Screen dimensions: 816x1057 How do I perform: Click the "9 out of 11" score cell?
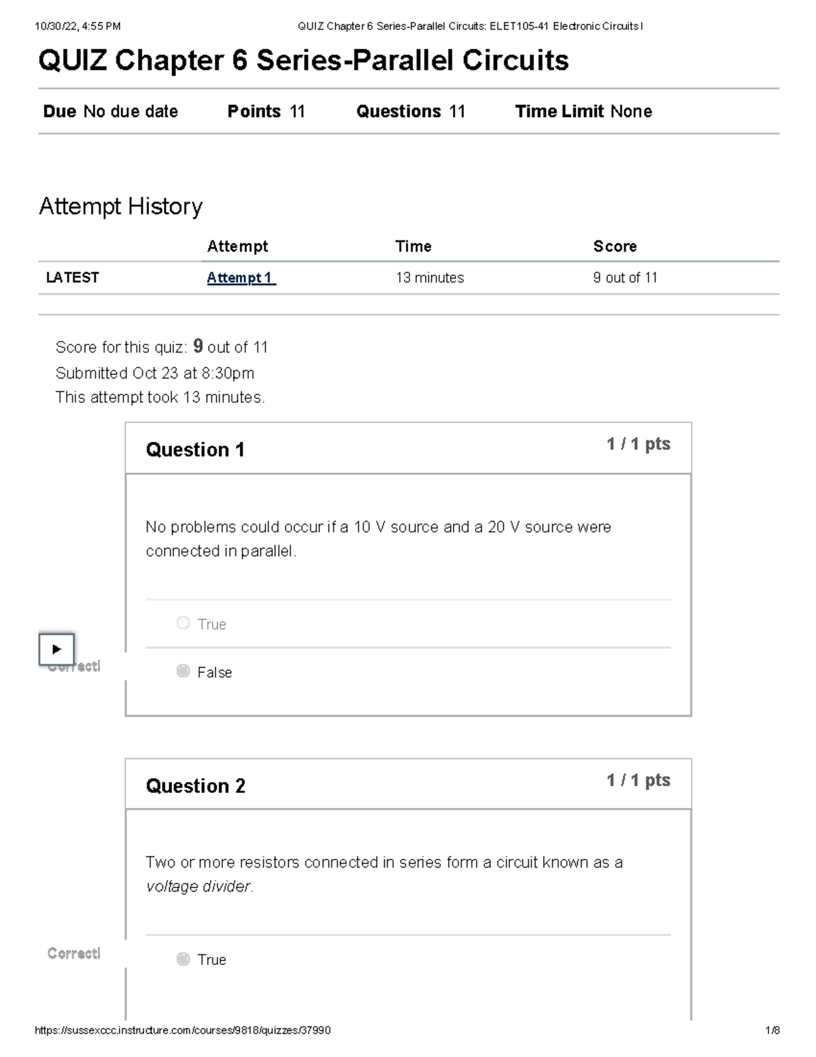tap(625, 278)
